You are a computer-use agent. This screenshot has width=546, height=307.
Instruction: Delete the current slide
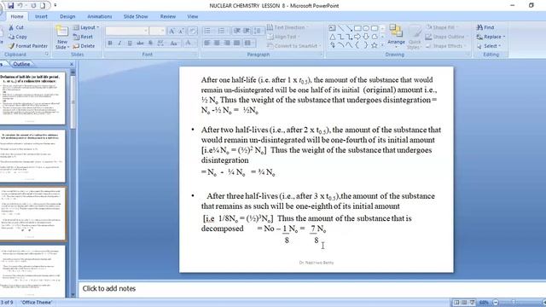(84, 45)
